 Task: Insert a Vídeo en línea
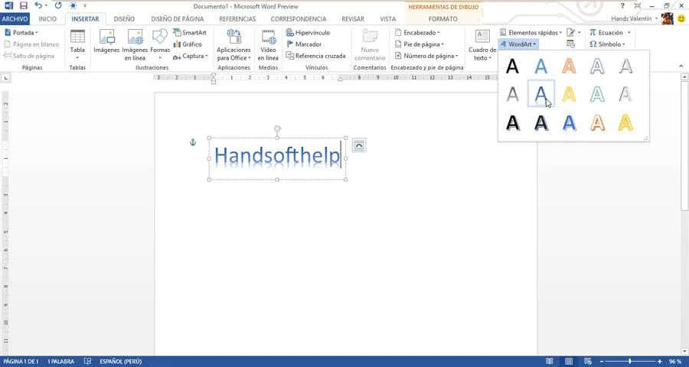tap(268, 45)
